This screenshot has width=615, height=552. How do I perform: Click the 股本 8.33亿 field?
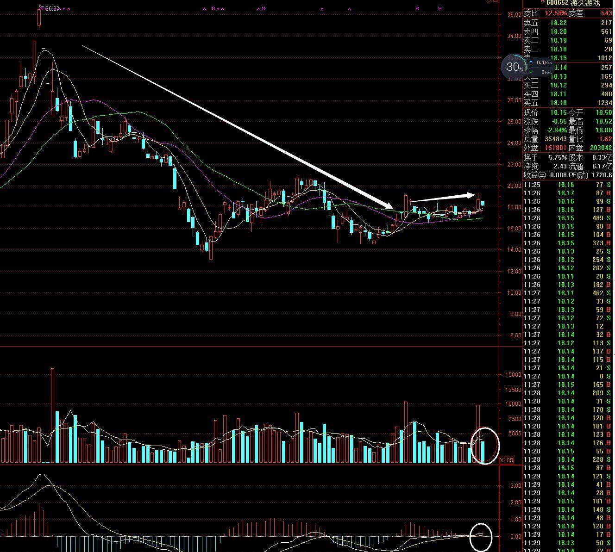click(590, 157)
